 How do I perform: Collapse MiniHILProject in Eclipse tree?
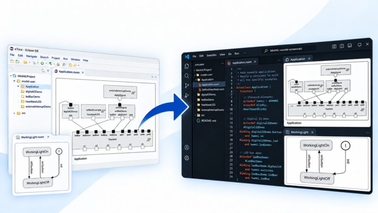[11, 76]
